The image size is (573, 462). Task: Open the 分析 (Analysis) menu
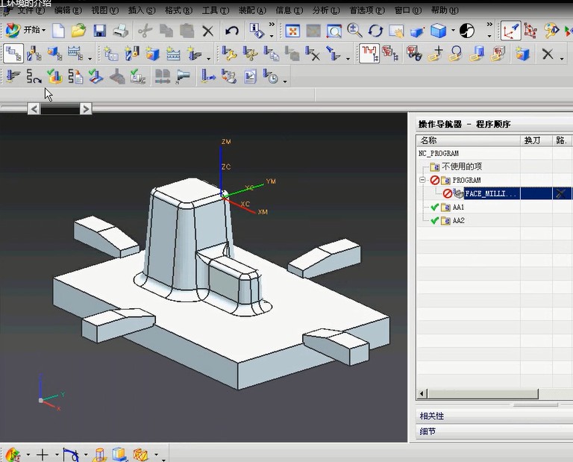point(325,10)
